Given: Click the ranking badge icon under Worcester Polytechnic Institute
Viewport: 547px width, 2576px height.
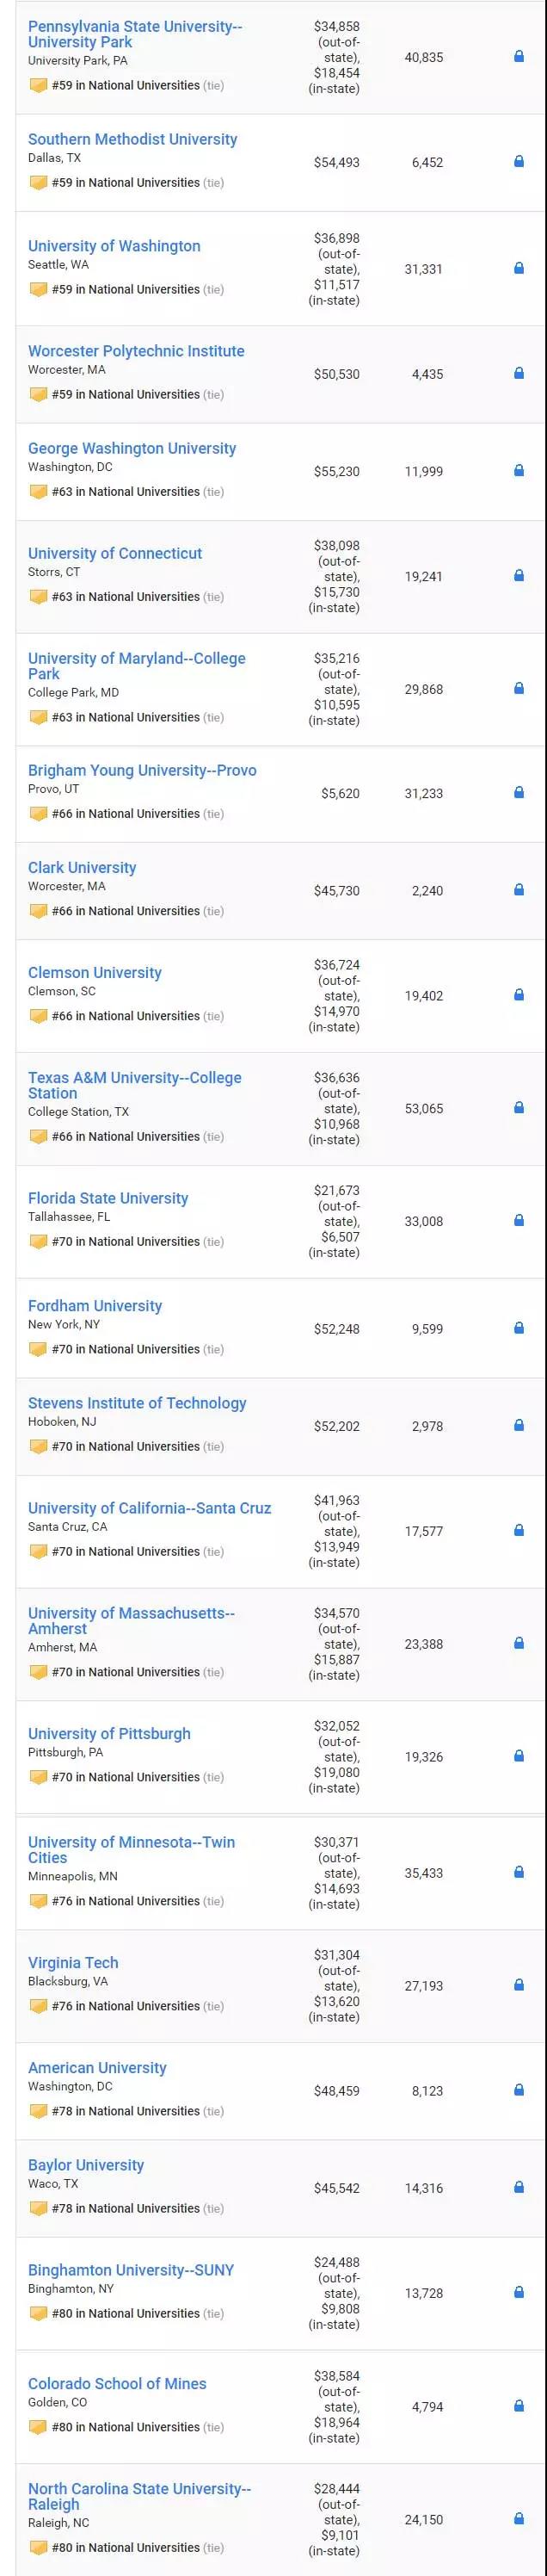Looking at the screenshot, I should click(38, 395).
